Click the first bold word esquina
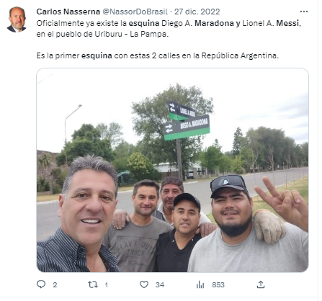322x301 pixels. pos(144,23)
